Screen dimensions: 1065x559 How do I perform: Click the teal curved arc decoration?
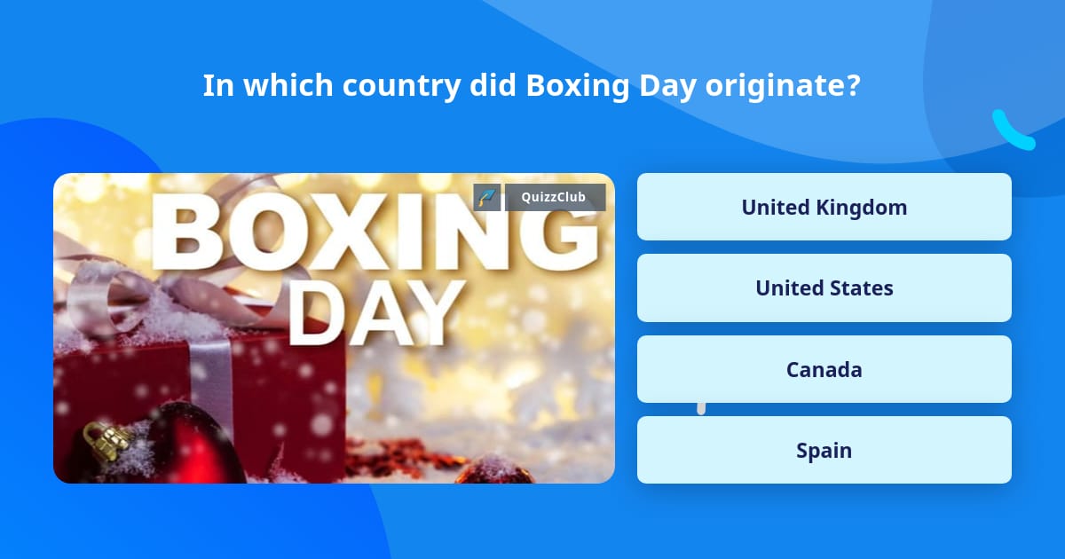coord(1012,131)
